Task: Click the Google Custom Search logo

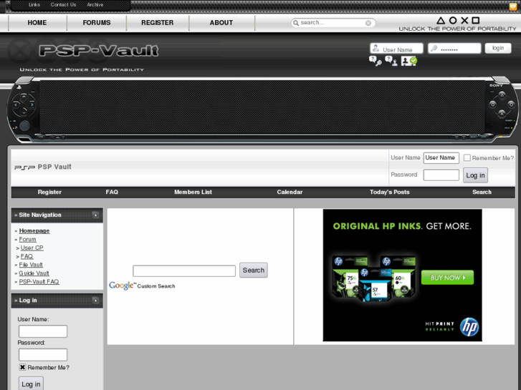Action: (142, 286)
